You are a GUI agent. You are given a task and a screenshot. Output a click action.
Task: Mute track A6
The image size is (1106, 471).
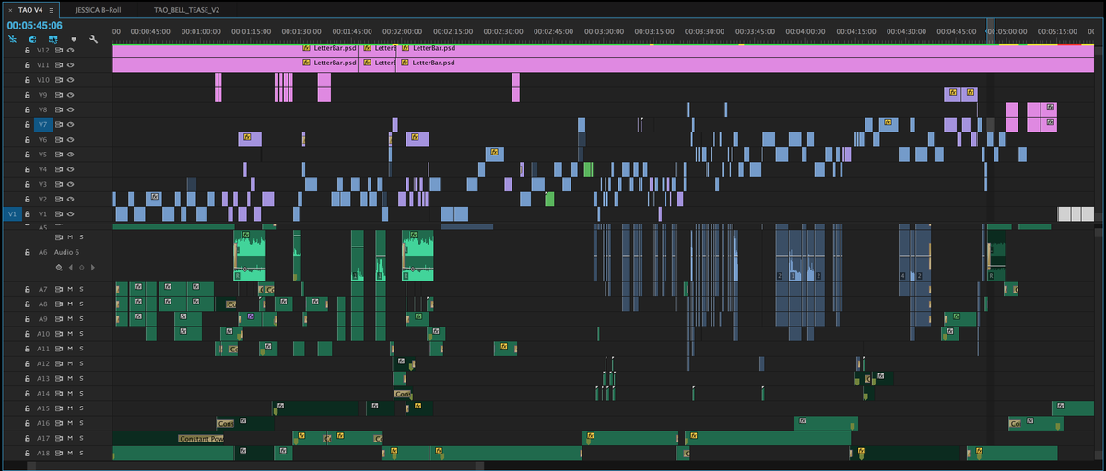click(70, 237)
